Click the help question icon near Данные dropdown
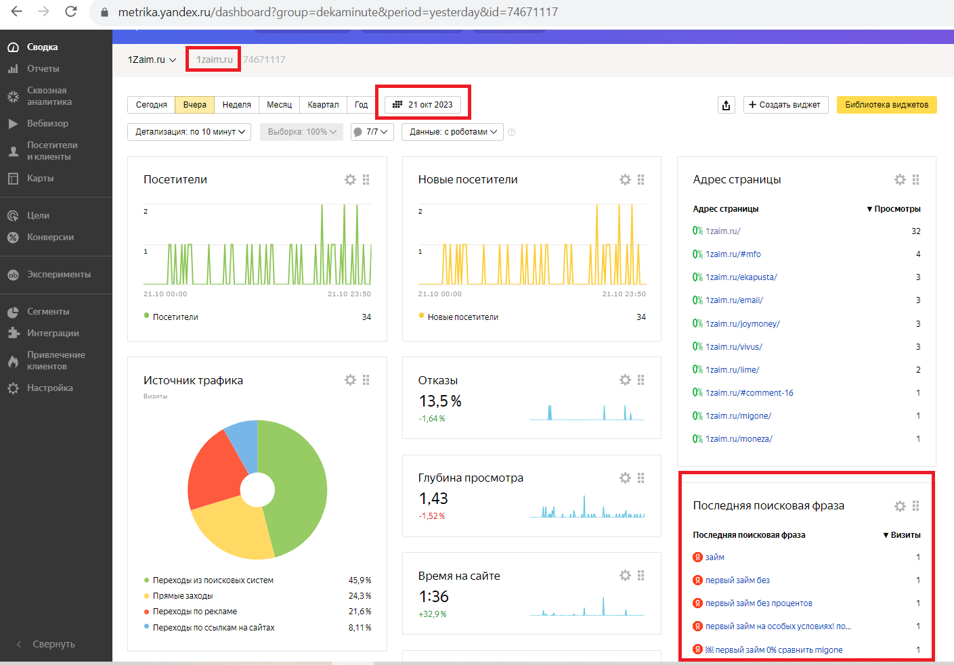Screen dimensions: 954x665 pyautogui.click(x=511, y=133)
